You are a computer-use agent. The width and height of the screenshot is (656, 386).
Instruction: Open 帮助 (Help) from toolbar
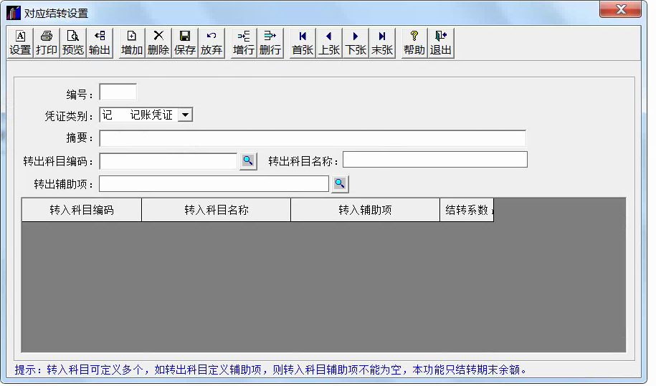(414, 43)
